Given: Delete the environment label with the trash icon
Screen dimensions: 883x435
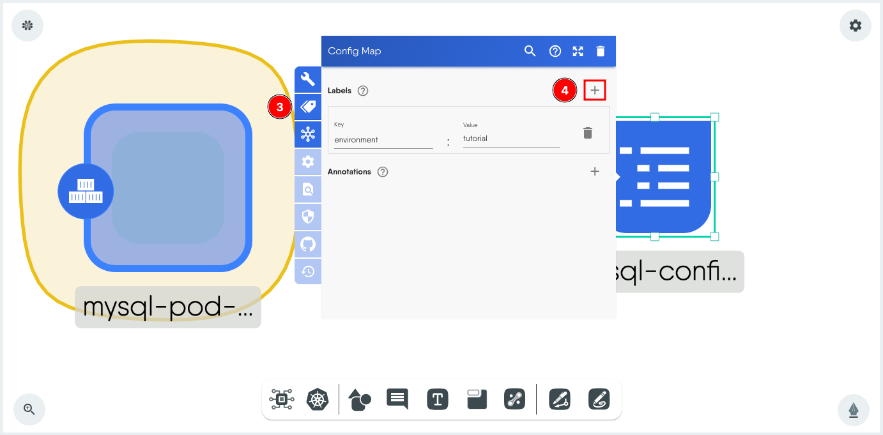Looking at the screenshot, I should 588,133.
